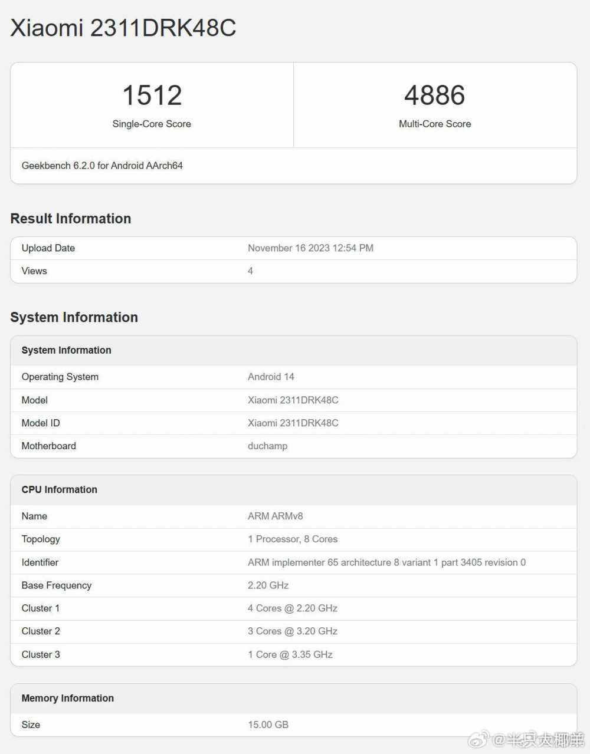This screenshot has width=590, height=754.
Task: Click the 1 Core @ 3.35 GHz value
Action: pyautogui.click(x=290, y=654)
